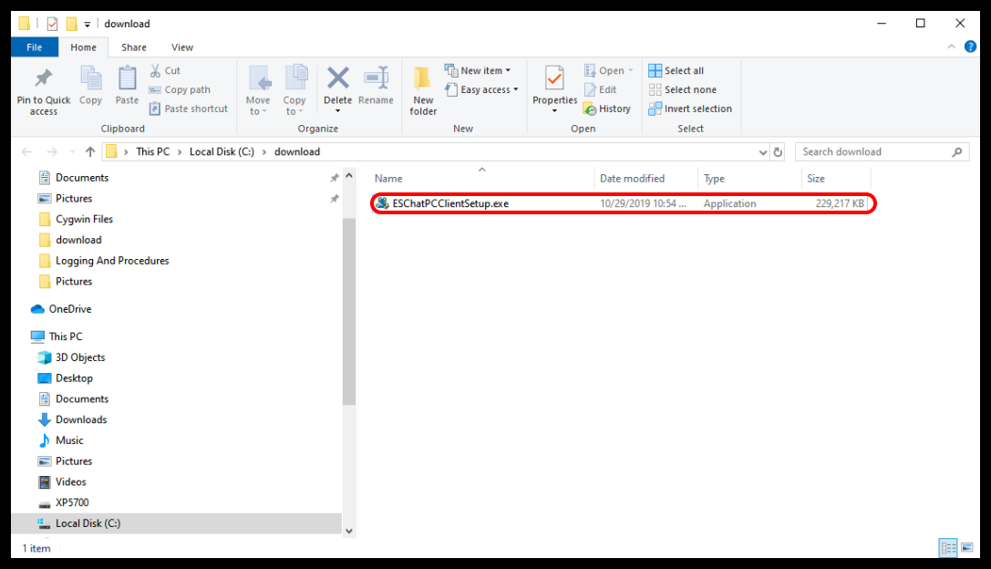
Task: Switch to the View ribbon tab
Action: pyautogui.click(x=182, y=47)
